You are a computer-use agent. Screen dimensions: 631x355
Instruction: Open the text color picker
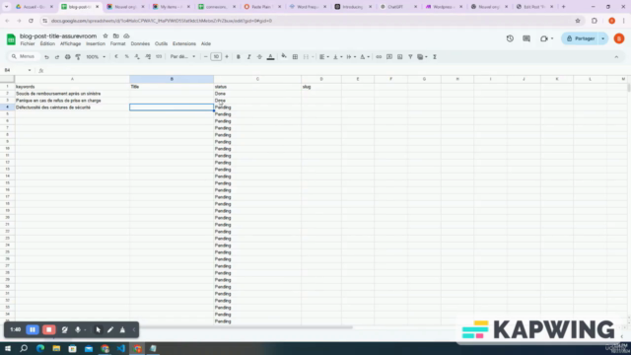[270, 57]
